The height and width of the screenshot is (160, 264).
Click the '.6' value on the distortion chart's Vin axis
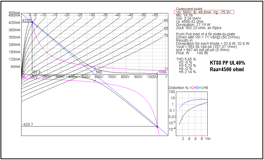[195, 139]
